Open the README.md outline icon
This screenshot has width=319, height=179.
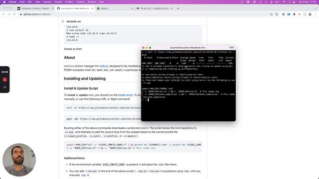[x=63, y=21]
